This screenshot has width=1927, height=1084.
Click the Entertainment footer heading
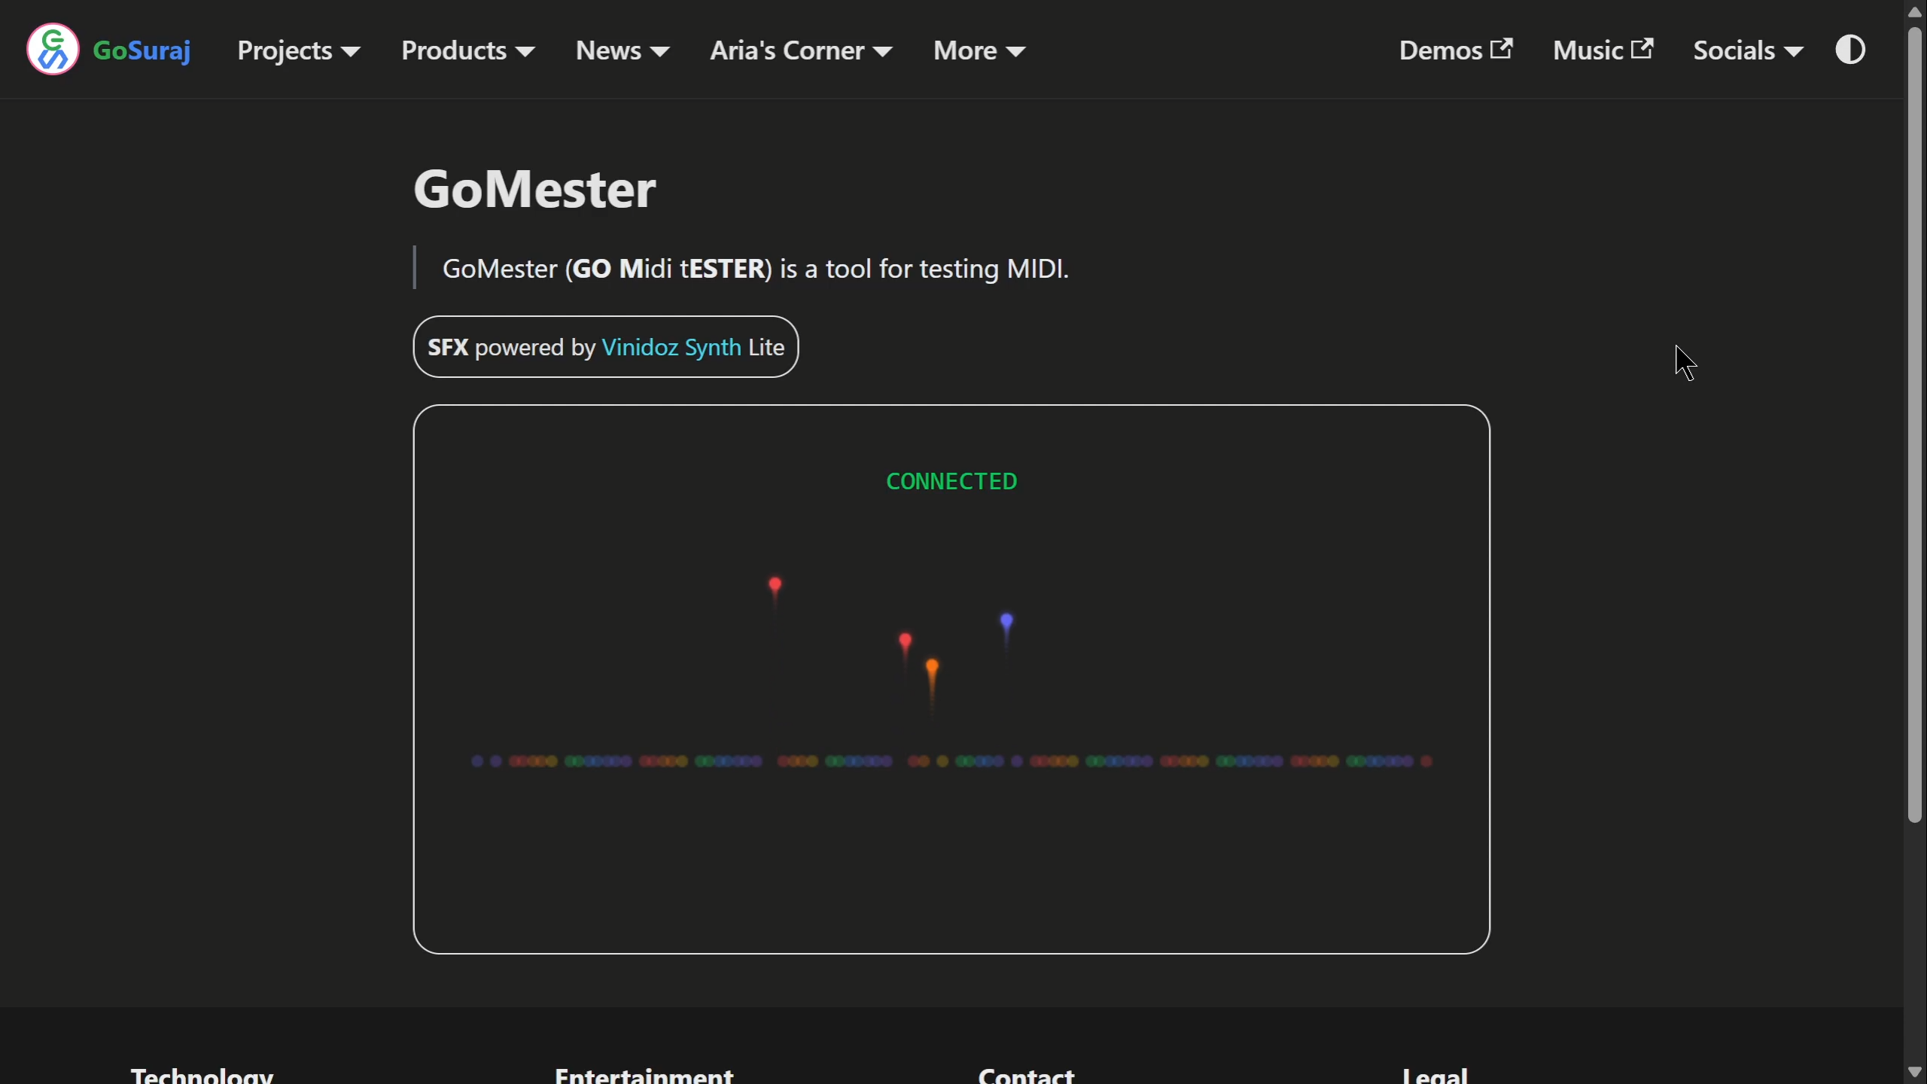point(644,1075)
